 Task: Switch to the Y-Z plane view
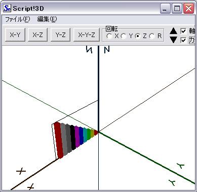(60, 35)
